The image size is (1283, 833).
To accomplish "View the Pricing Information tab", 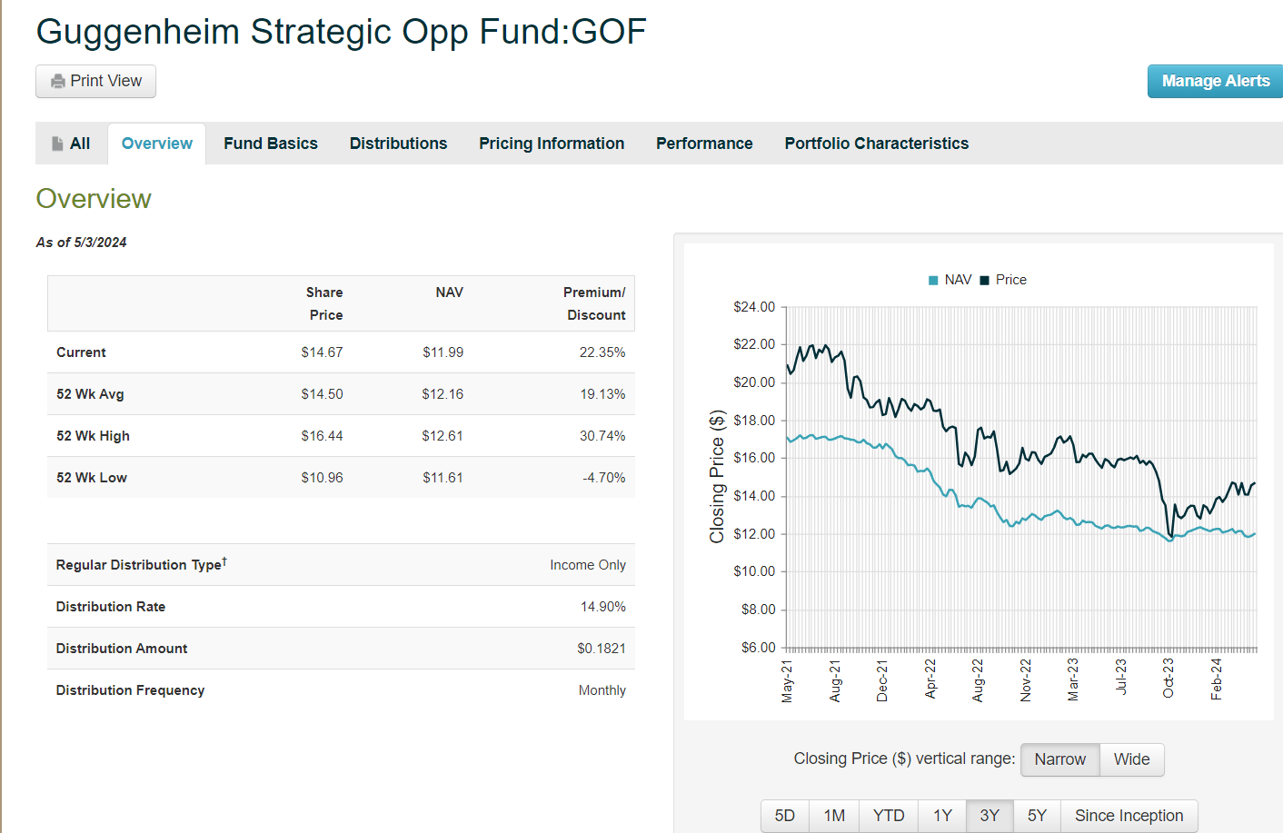I will 551,143.
